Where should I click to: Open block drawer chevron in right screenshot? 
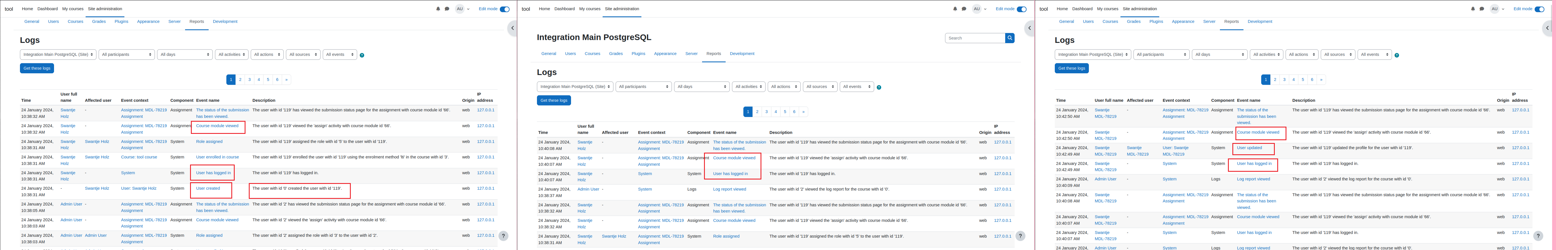(x=1547, y=28)
